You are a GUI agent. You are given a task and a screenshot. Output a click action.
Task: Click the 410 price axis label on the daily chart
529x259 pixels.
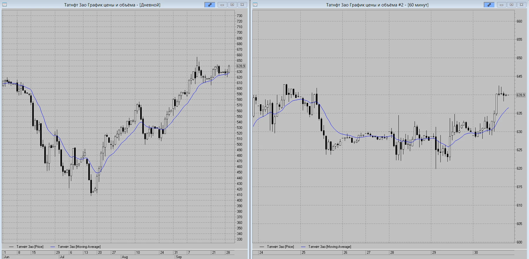click(240, 195)
